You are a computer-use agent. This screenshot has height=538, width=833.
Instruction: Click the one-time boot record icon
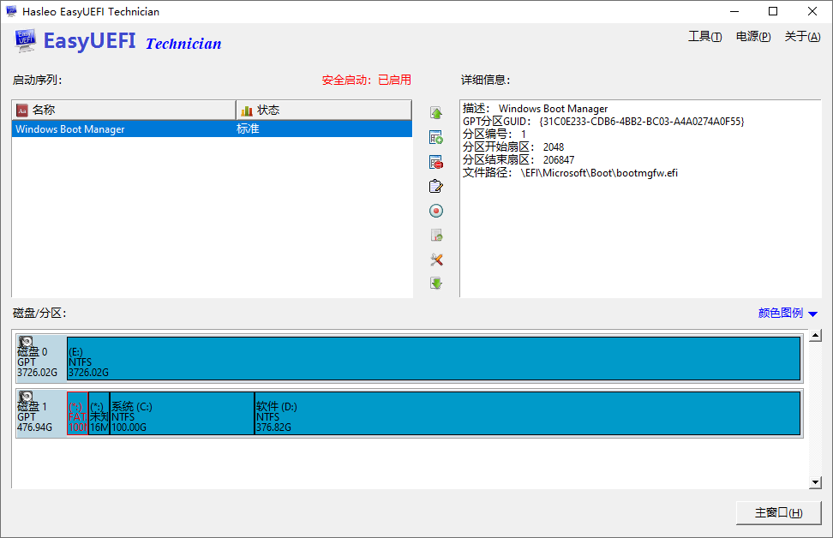point(436,211)
